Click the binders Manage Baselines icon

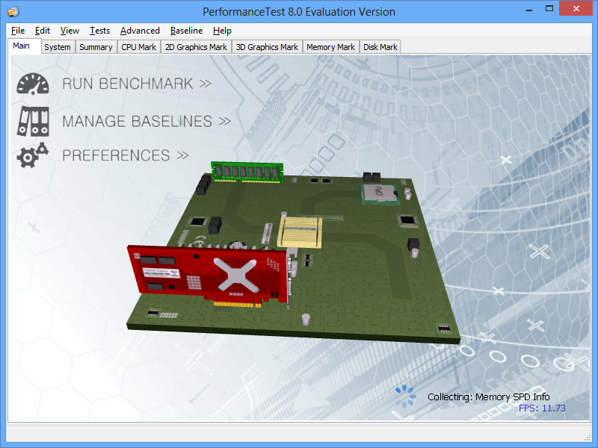(x=33, y=121)
